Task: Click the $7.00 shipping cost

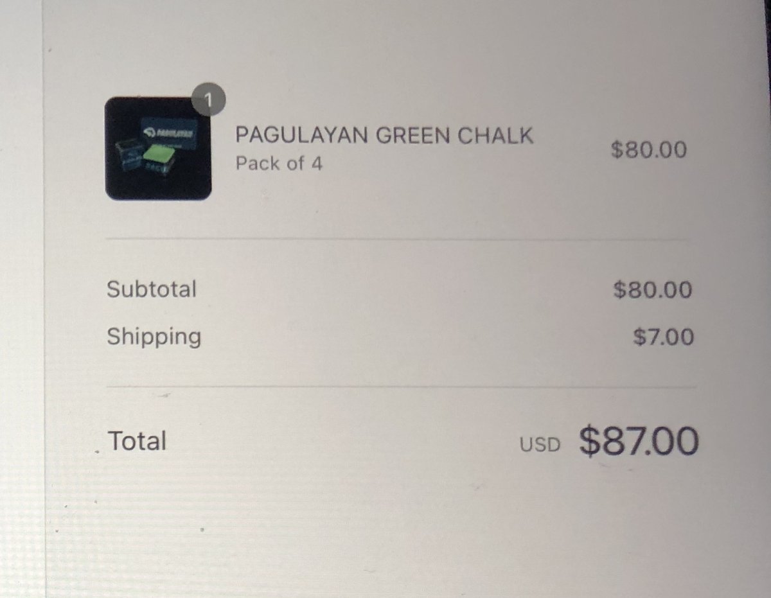Action: (x=663, y=337)
